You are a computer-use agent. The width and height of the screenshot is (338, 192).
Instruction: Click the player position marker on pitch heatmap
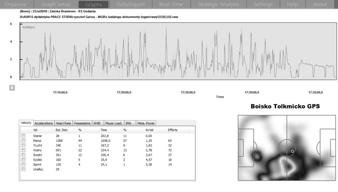pos(292,151)
